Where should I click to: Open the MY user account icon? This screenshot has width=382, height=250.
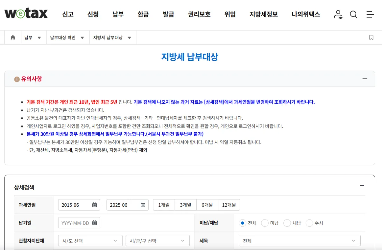coord(338,14)
